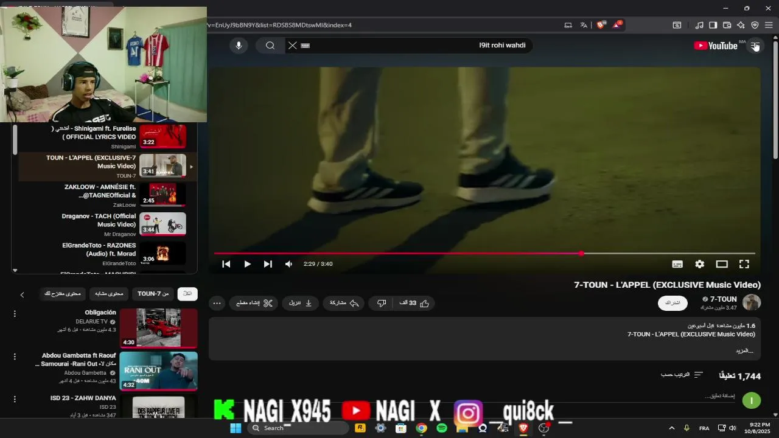
Task: Click the red playhead dot on progress bar
Action: click(581, 253)
